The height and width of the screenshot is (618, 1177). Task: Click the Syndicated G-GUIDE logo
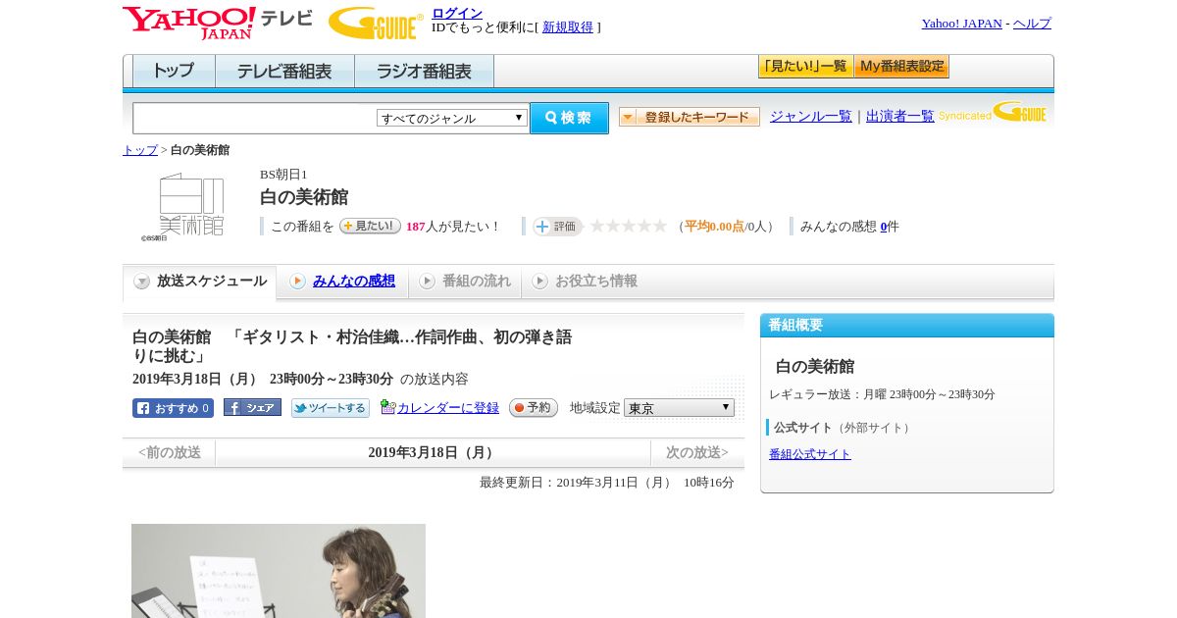[x=993, y=112]
